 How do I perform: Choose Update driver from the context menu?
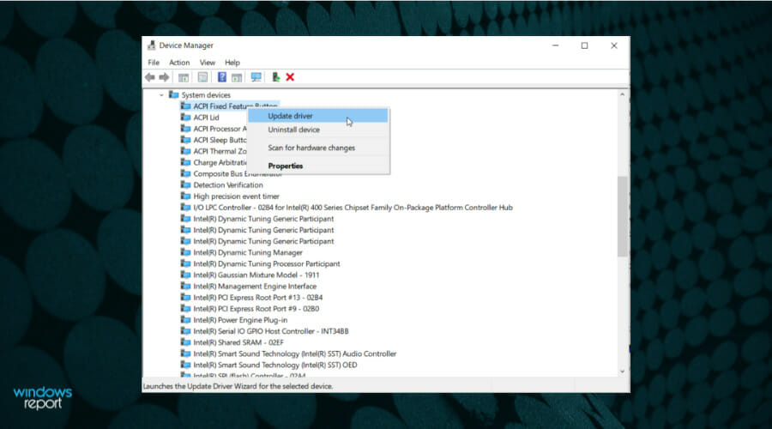317,116
